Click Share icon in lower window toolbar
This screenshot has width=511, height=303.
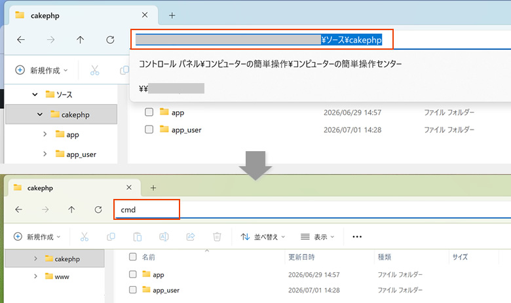tap(191, 237)
